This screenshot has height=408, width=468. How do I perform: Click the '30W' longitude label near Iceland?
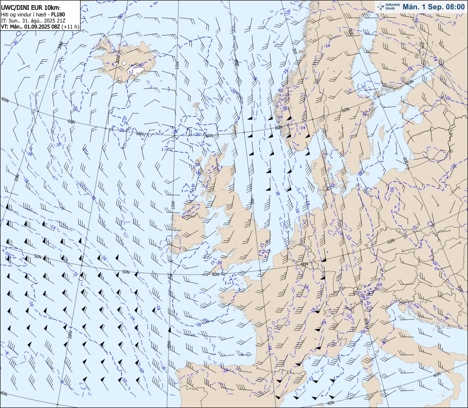click(60, 46)
